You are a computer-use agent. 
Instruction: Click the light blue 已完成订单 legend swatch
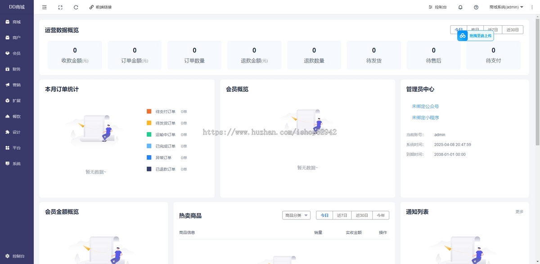coord(149,146)
